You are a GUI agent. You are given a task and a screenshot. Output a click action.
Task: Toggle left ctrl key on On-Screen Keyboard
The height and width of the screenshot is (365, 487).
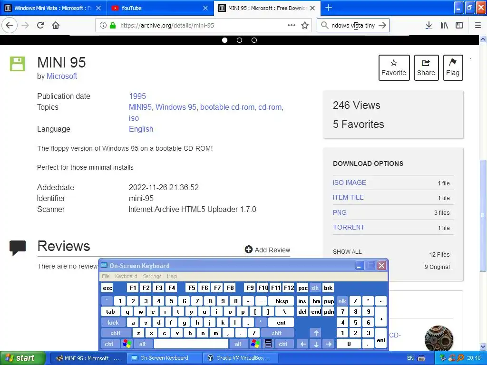coord(109,344)
